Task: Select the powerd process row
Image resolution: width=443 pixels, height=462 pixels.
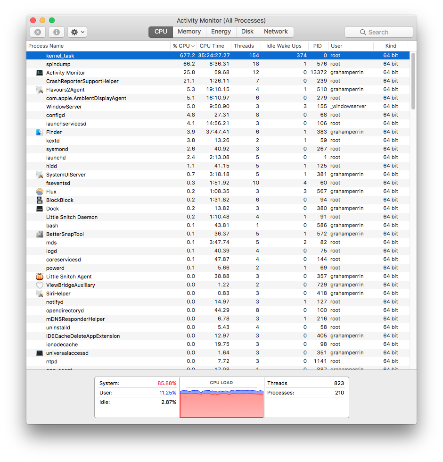Action: pos(218,268)
